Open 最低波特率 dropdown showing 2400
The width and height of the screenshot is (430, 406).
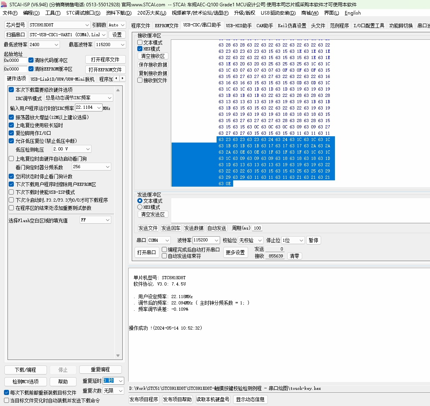click(x=44, y=44)
